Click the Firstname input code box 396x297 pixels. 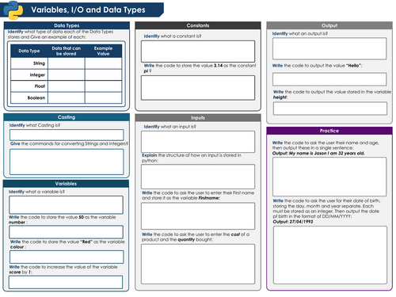[x=198, y=216]
